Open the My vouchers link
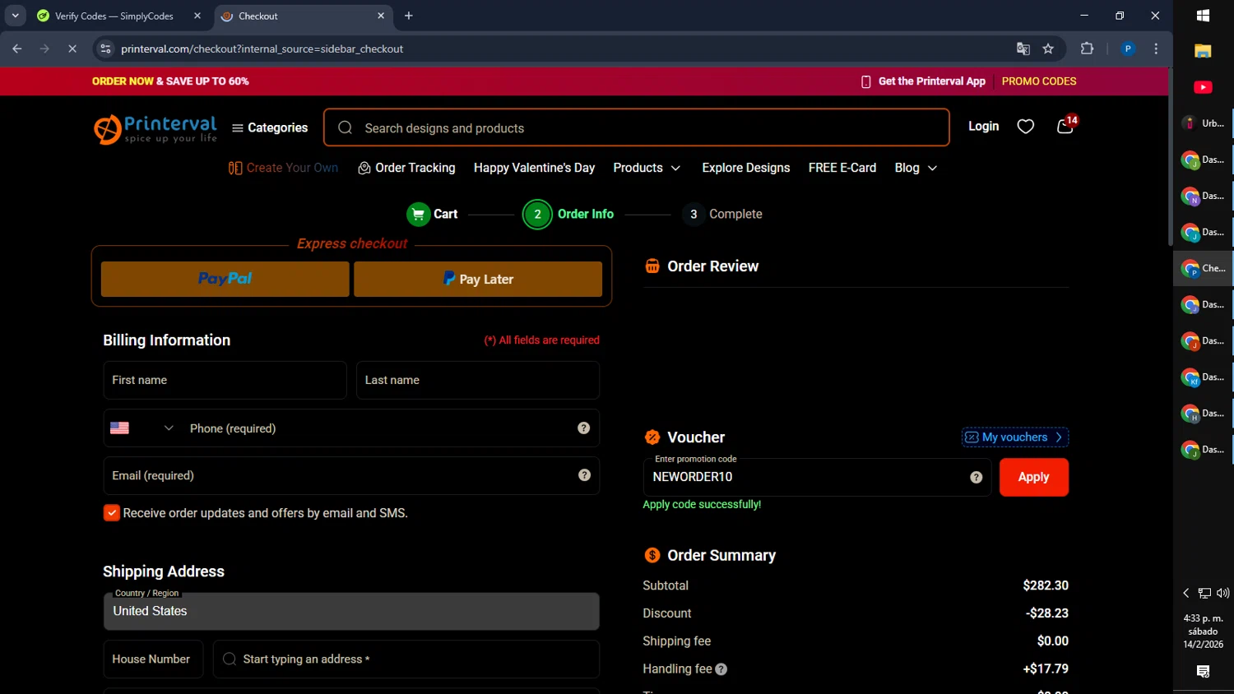This screenshot has height=694, width=1234. [1014, 437]
